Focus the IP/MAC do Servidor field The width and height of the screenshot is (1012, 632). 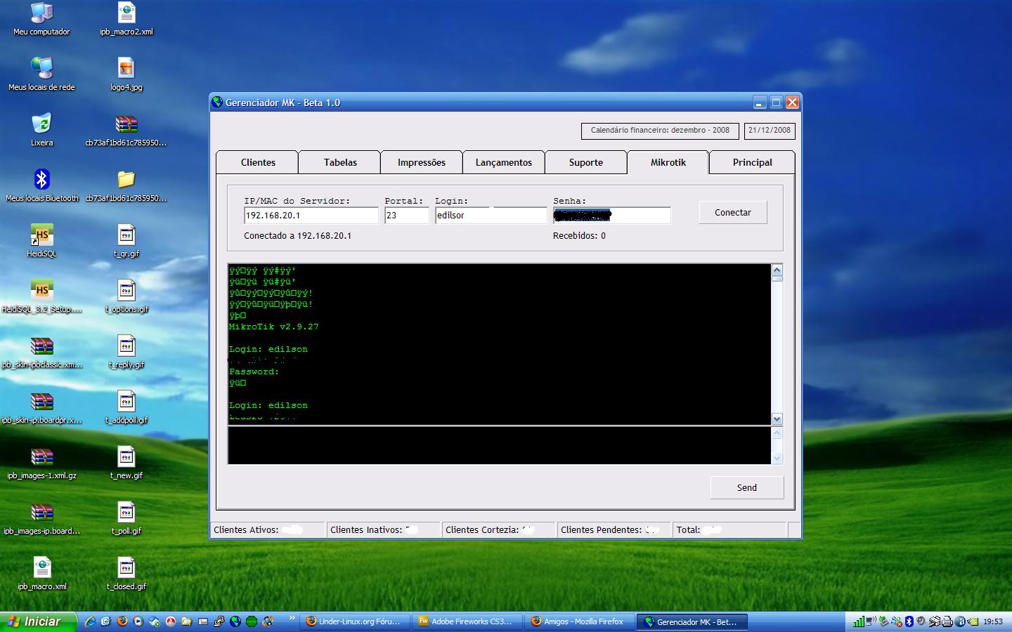(x=311, y=216)
